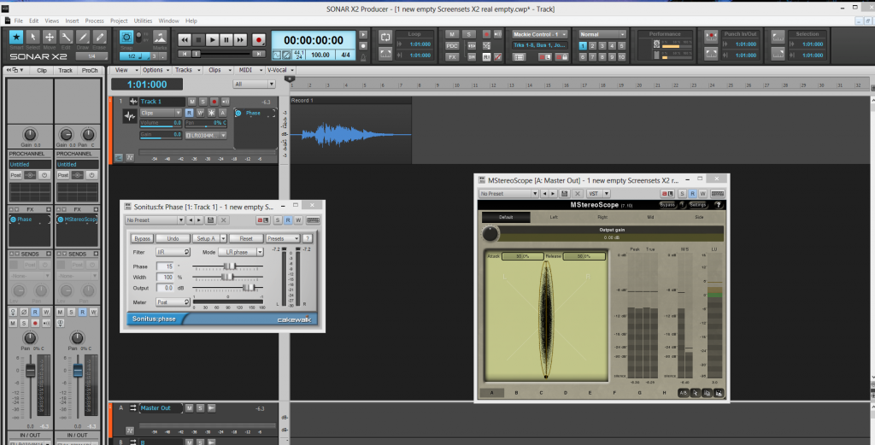
Task: Select the Move tool
Action: click(50, 38)
